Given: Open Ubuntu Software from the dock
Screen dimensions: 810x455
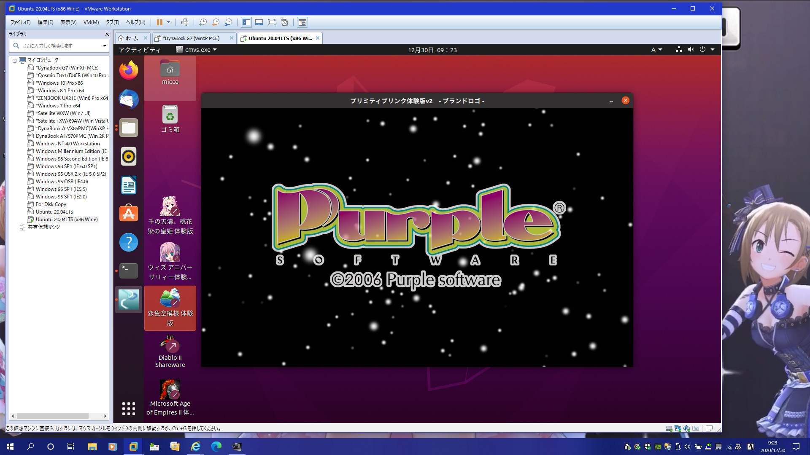Looking at the screenshot, I should point(129,214).
